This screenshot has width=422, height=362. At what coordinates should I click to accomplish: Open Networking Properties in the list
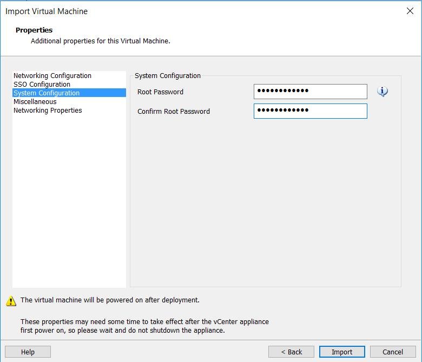tap(48, 110)
